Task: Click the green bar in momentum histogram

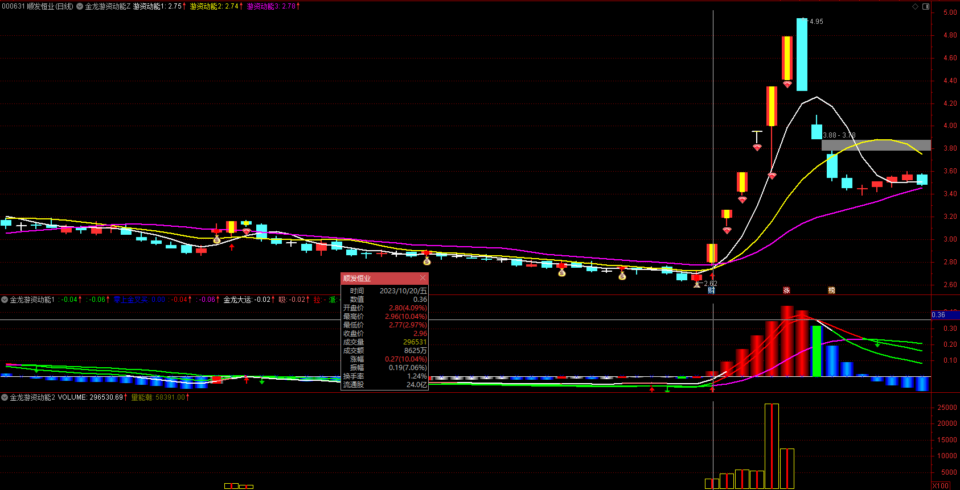Action: (x=817, y=351)
